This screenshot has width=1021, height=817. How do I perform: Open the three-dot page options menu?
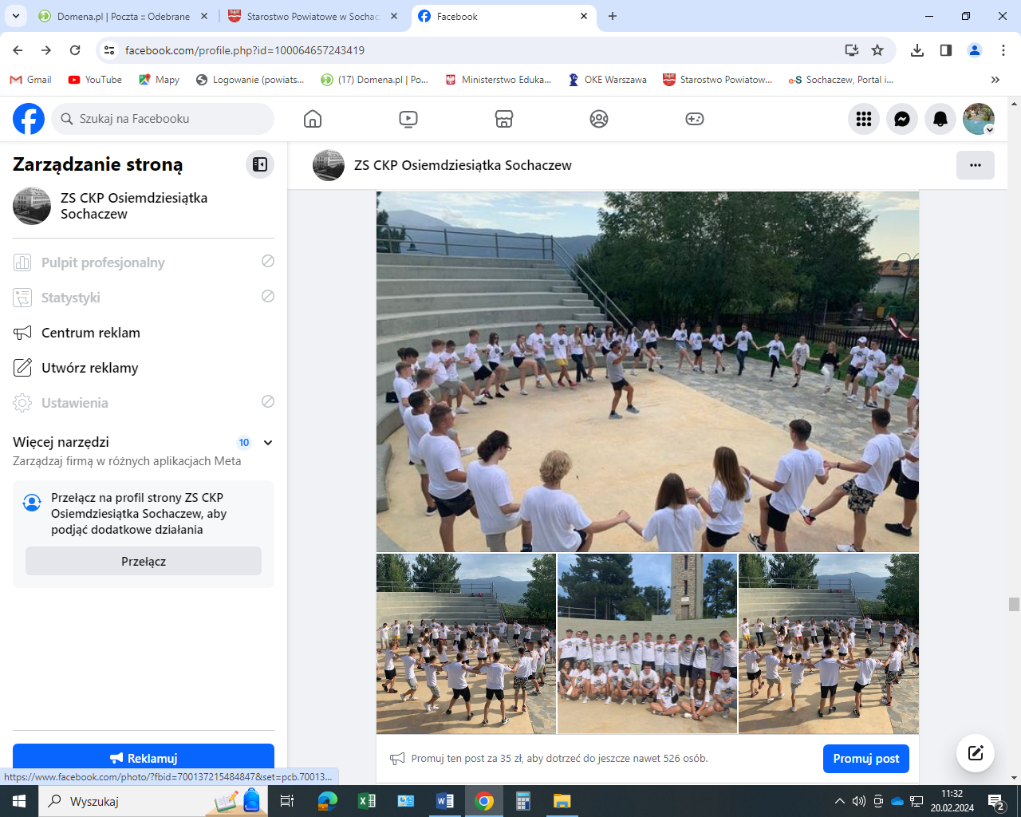pyautogui.click(x=975, y=165)
